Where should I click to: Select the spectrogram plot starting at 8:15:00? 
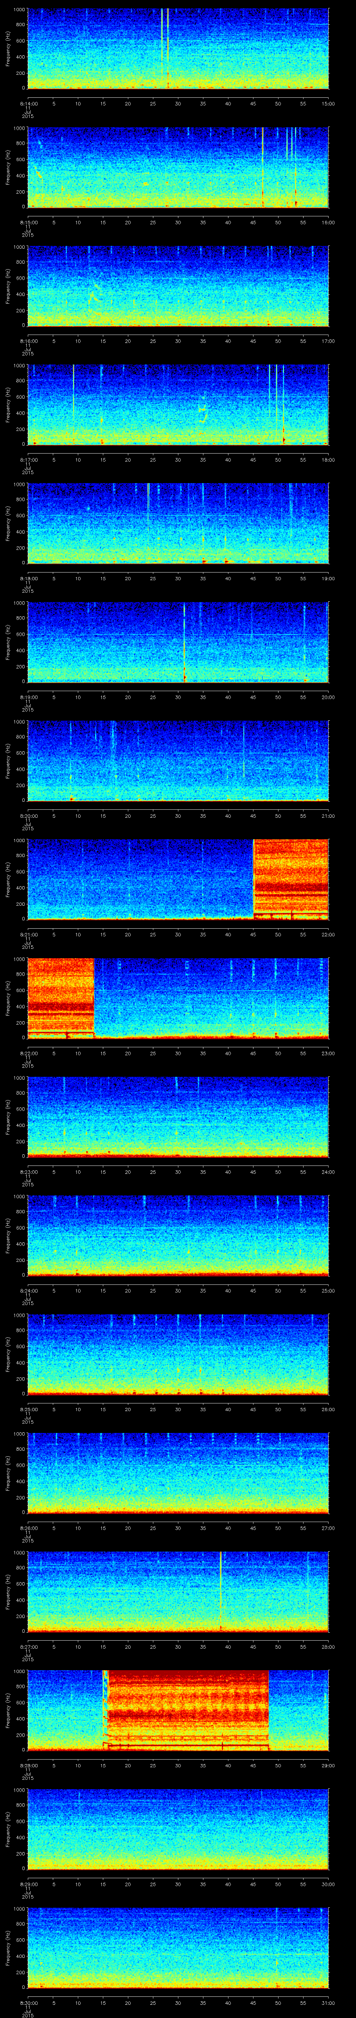[178, 167]
